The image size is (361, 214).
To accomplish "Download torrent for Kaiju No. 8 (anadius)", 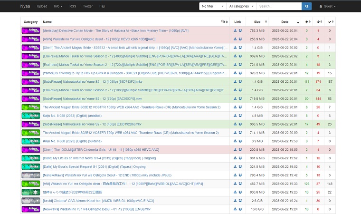I will click(235, 116).
